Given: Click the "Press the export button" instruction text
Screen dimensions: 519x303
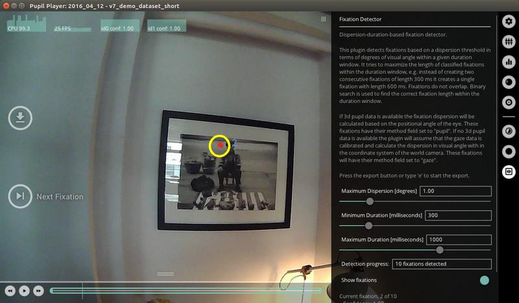Looking at the screenshot, I should [x=404, y=175].
